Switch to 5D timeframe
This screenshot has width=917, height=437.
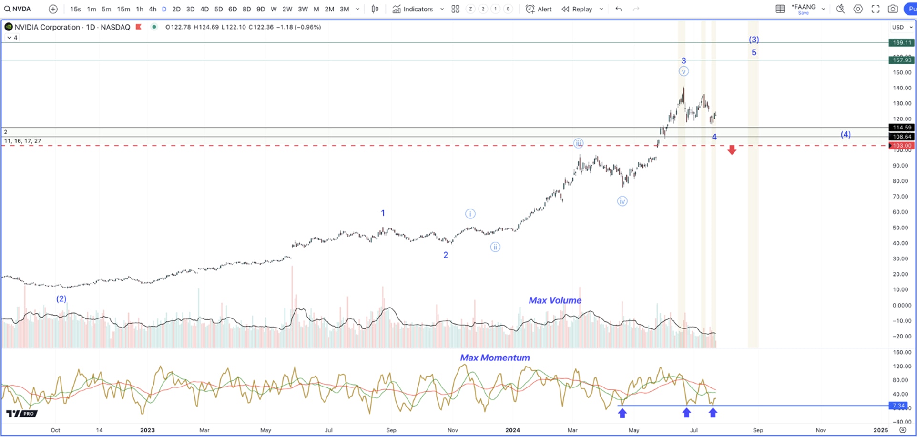[218, 9]
